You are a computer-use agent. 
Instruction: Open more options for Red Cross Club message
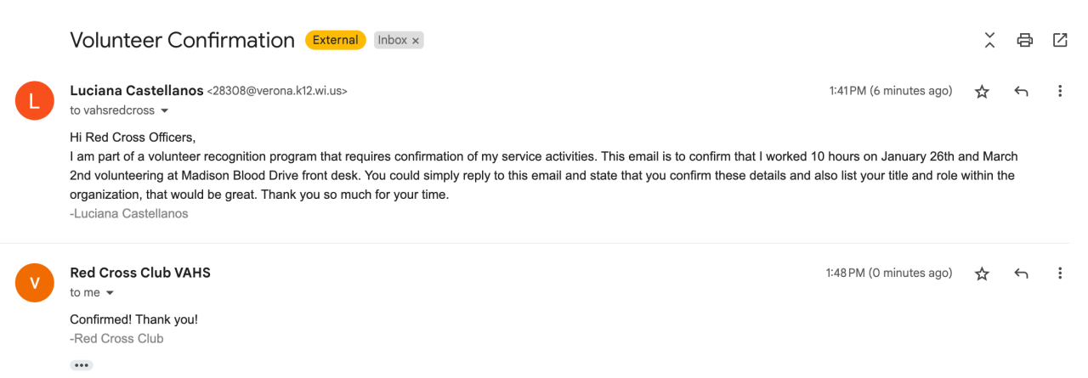click(1060, 274)
